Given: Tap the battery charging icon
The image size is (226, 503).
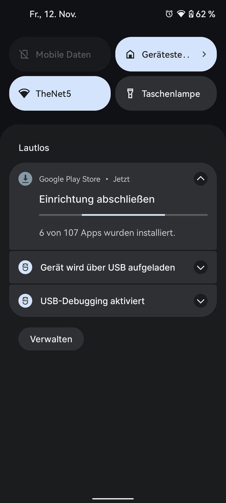Looking at the screenshot, I should (x=191, y=14).
